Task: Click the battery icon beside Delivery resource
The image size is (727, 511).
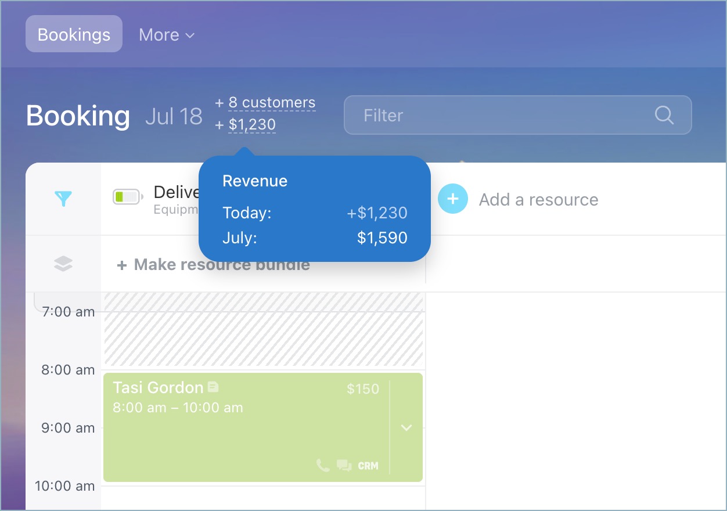Action: (x=128, y=197)
